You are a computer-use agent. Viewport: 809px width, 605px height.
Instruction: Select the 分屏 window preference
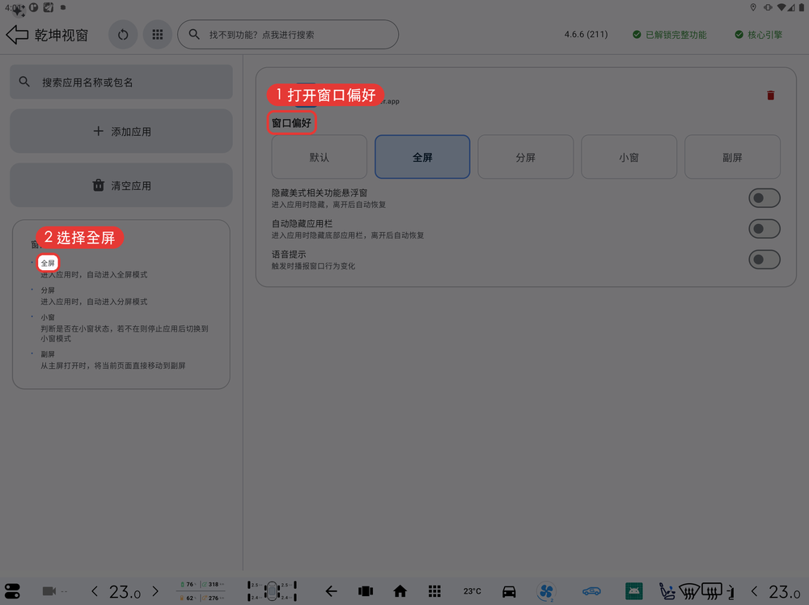click(526, 157)
